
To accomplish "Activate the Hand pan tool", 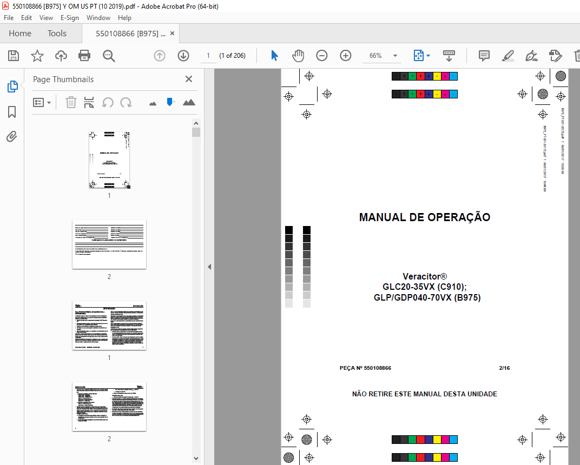I will pos(298,56).
